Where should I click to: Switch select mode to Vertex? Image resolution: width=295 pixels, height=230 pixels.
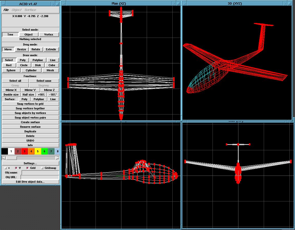pyautogui.click(x=49, y=34)
